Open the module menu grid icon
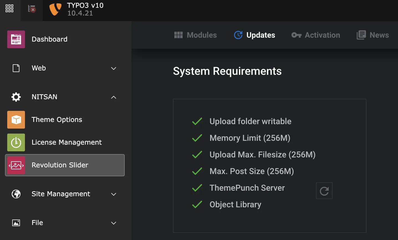Image resolution: width=398 pixels, height=240 pixels. pyautogui.click(x=9, y=8)
